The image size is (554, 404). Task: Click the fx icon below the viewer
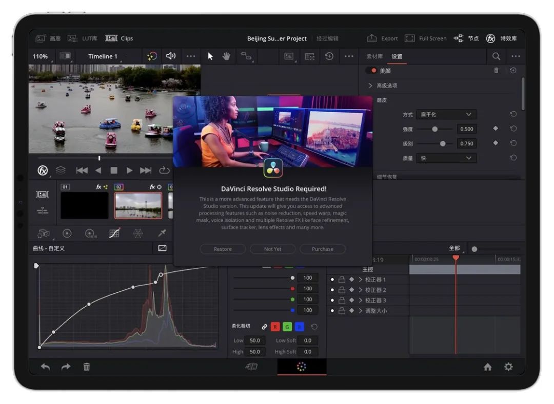pos(43,171)
